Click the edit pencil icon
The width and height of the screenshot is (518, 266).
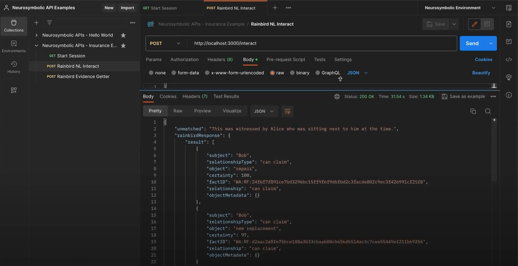474,24
